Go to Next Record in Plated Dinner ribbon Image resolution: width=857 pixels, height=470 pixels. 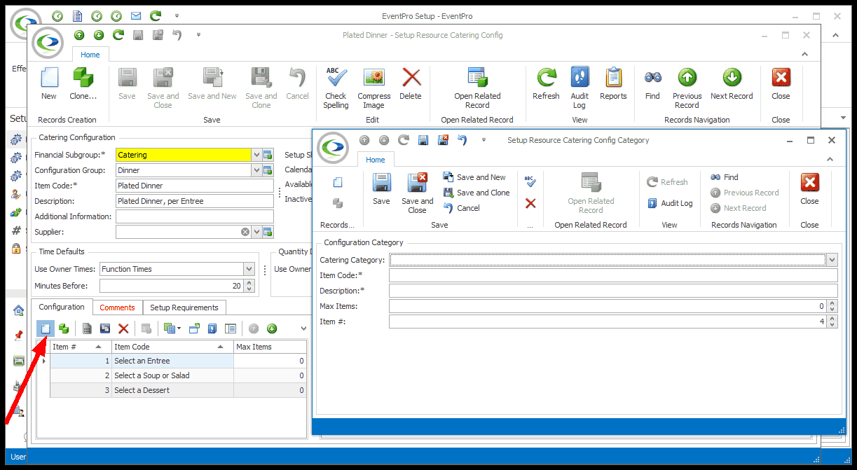(x=732, y=84)
